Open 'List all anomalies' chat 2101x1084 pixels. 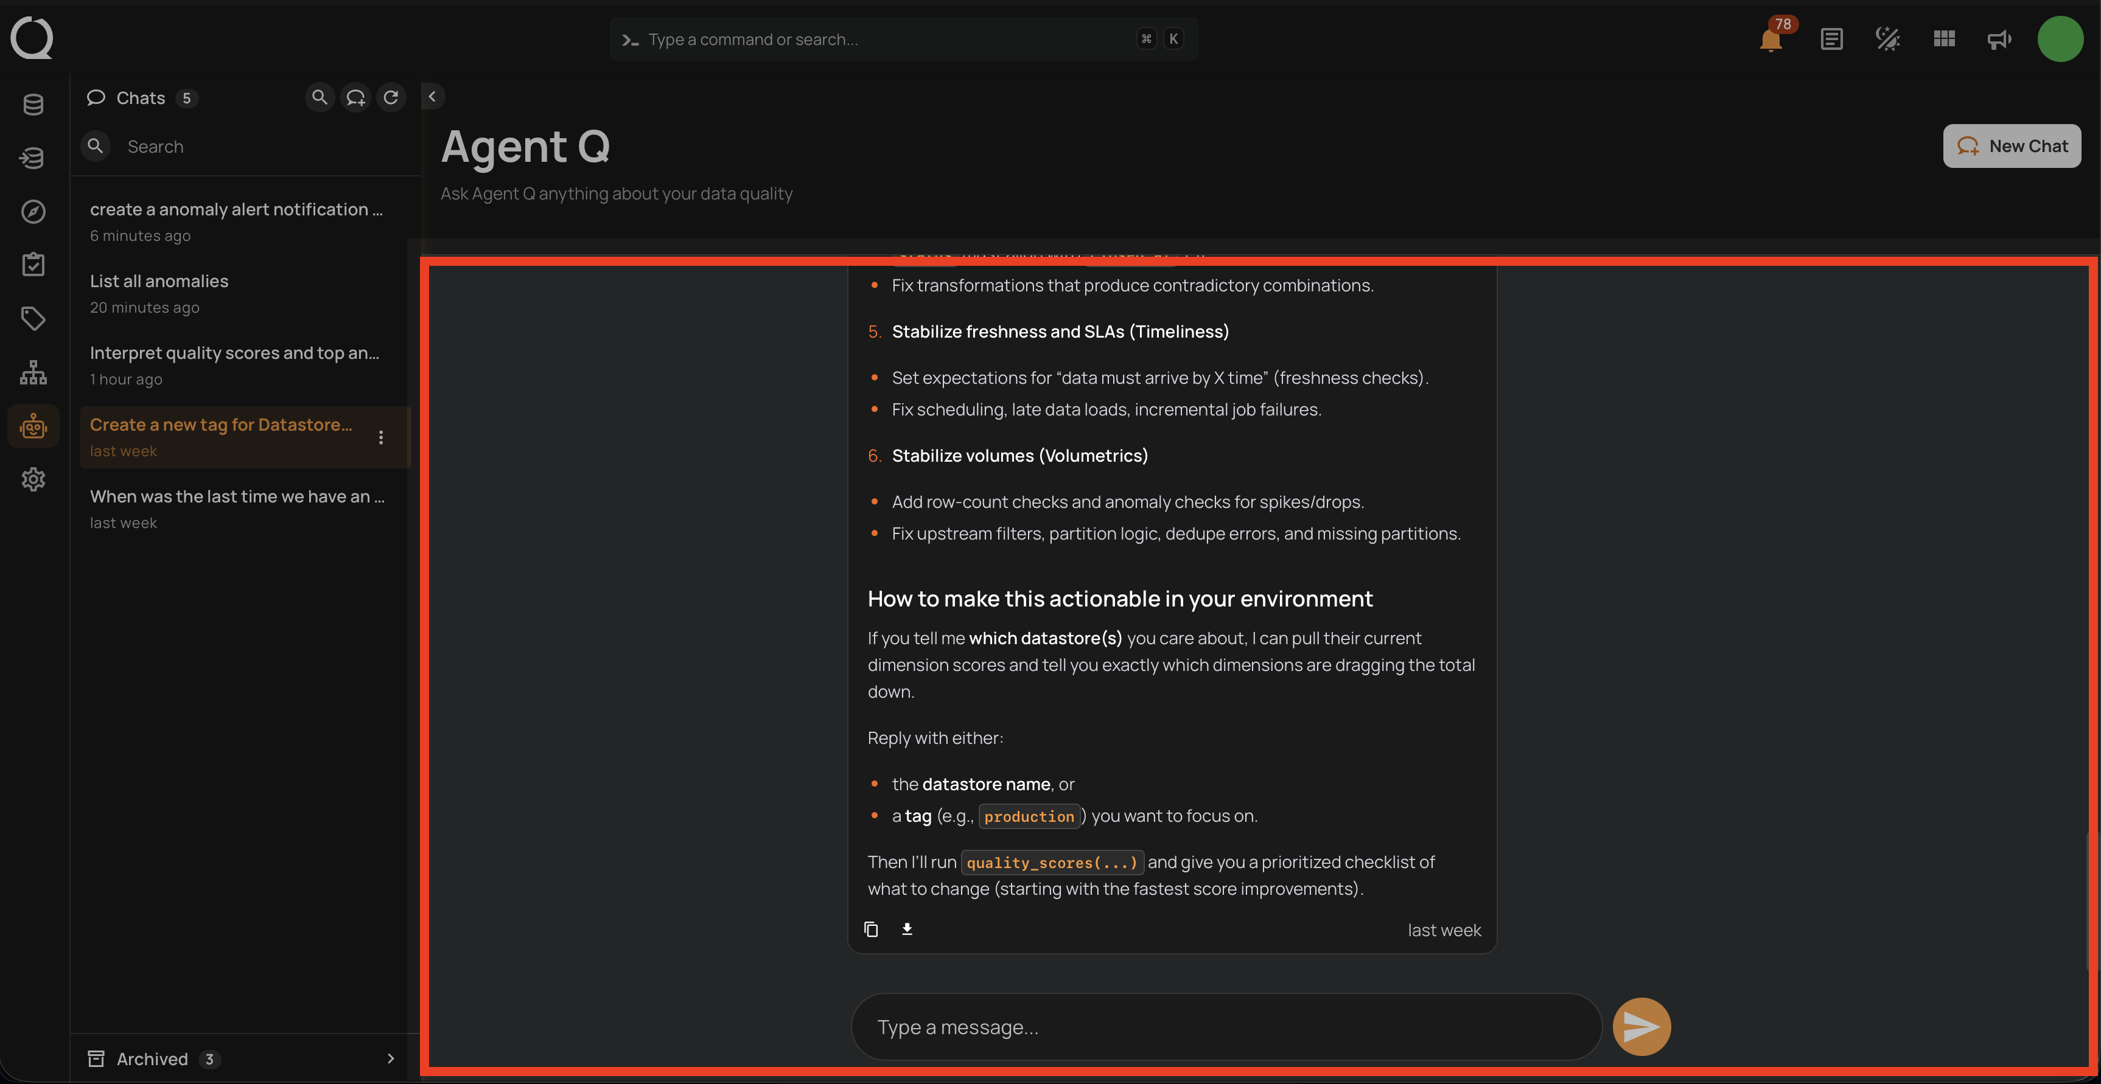point(159,281)
